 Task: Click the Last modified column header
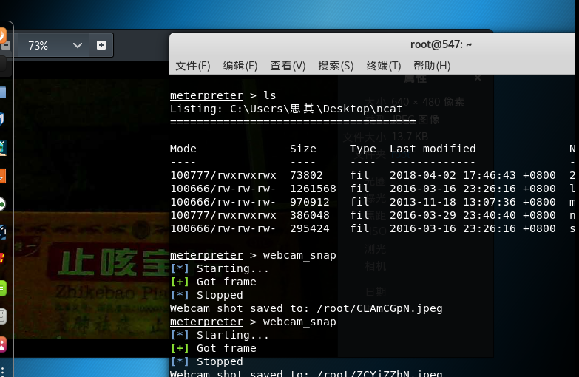pyautogui.click(x=433, y=149)
